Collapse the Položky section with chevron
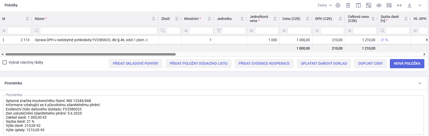Viewport: 429px width, 136px height. 420,5
